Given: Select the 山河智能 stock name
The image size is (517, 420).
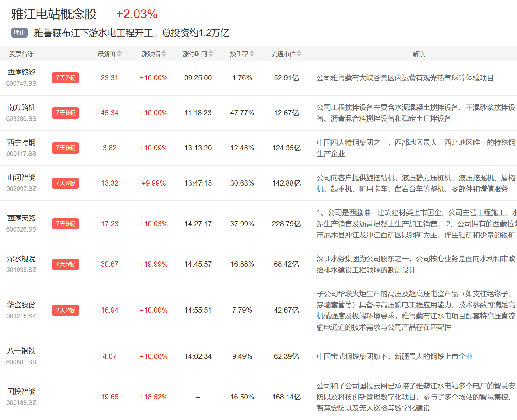Looking at the screenshot, I should [x=21, y=177].
